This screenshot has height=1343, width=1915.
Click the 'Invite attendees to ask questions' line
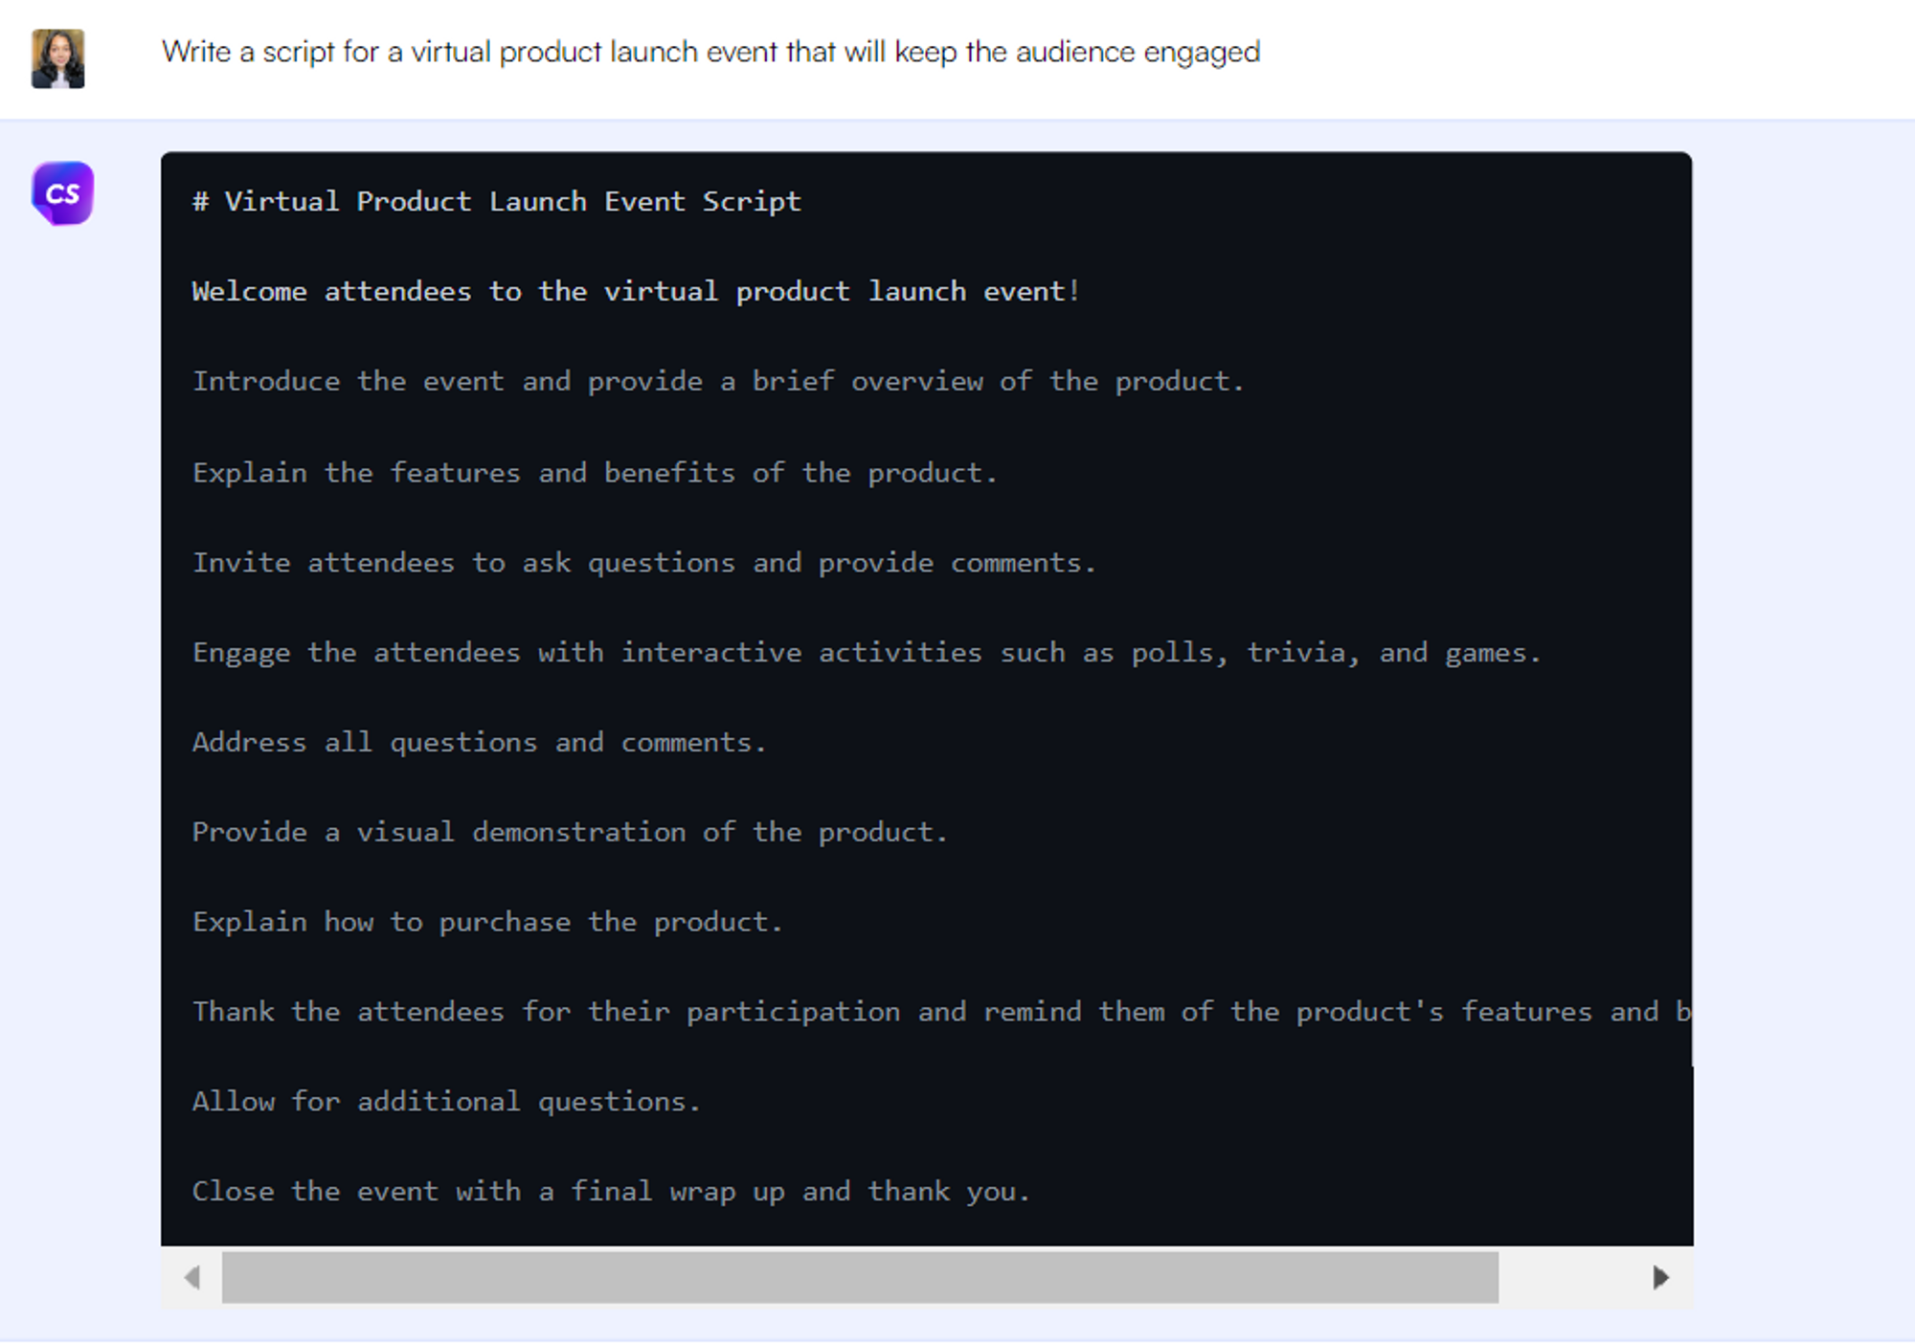pyautogui.click(x=643, y=562)
